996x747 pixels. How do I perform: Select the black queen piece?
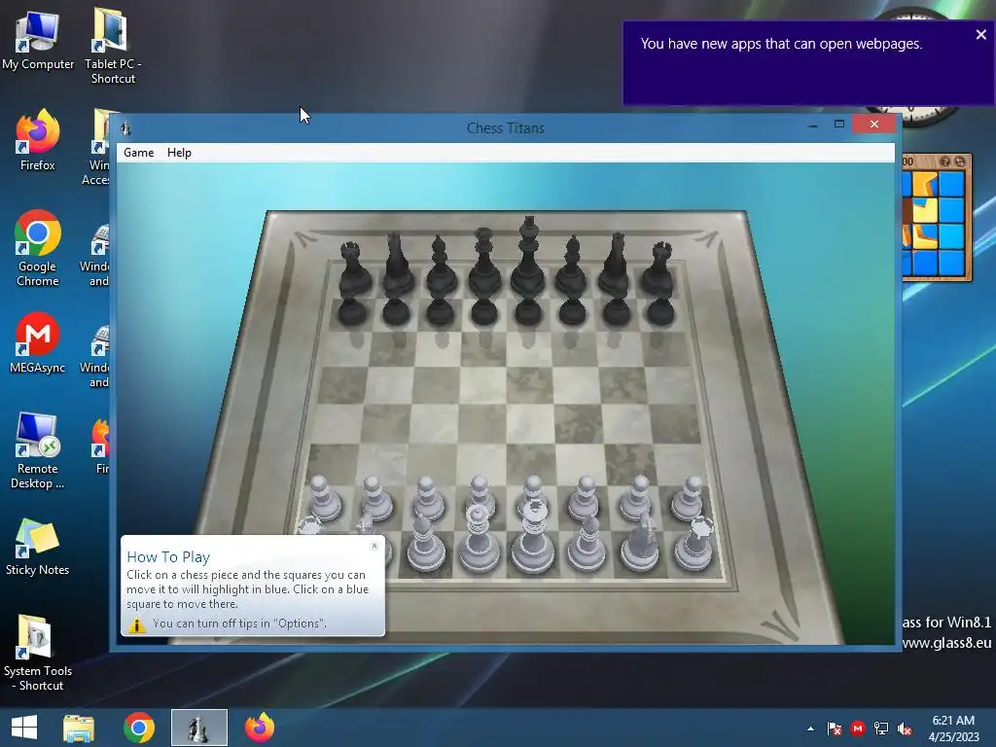coord(484,264)
